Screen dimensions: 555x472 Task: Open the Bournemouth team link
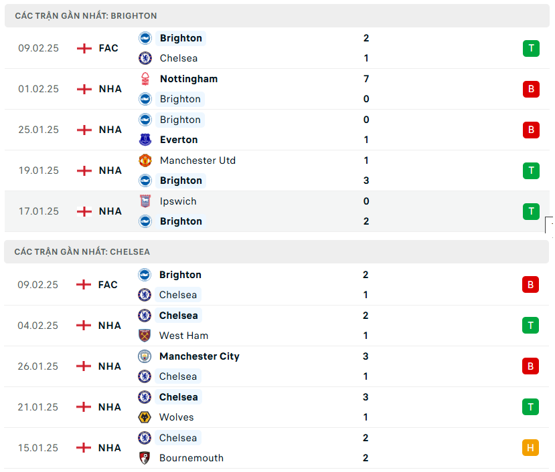click(x=191, y=458)
